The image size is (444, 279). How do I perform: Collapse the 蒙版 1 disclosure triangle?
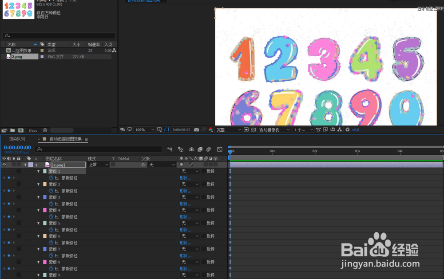39,171
